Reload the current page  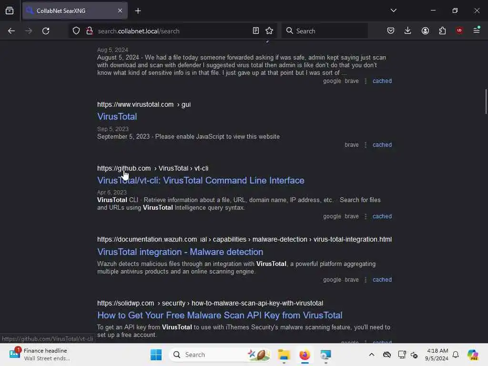pyautogui.click(x=46, y=31)
